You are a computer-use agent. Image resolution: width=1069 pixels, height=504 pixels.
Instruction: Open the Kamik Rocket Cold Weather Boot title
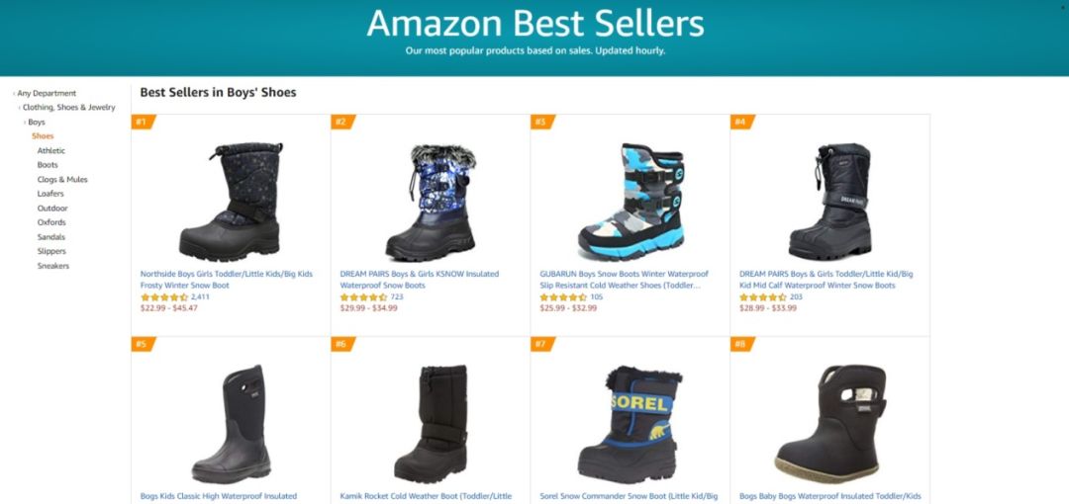[x=426, y=496]
